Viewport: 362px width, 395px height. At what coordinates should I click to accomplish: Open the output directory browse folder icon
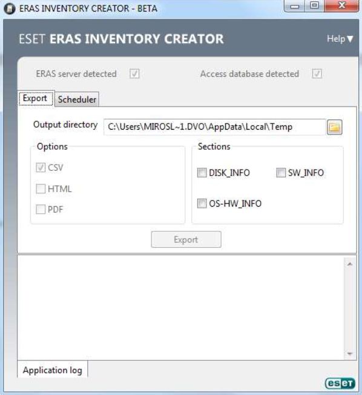[334, 127]
